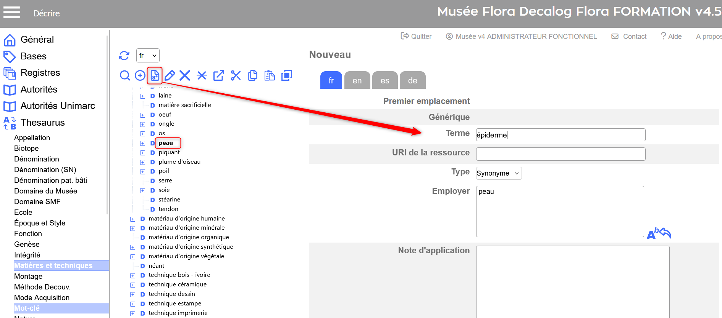This screenshot has height=318, width=722.
Task: Click the Quitter link
Action: pos(416,36)
